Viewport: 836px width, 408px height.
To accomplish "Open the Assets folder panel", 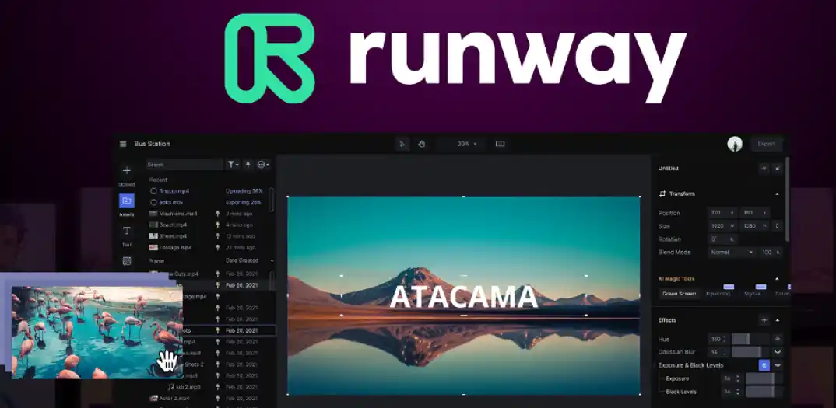I will [x=126, y=201].
